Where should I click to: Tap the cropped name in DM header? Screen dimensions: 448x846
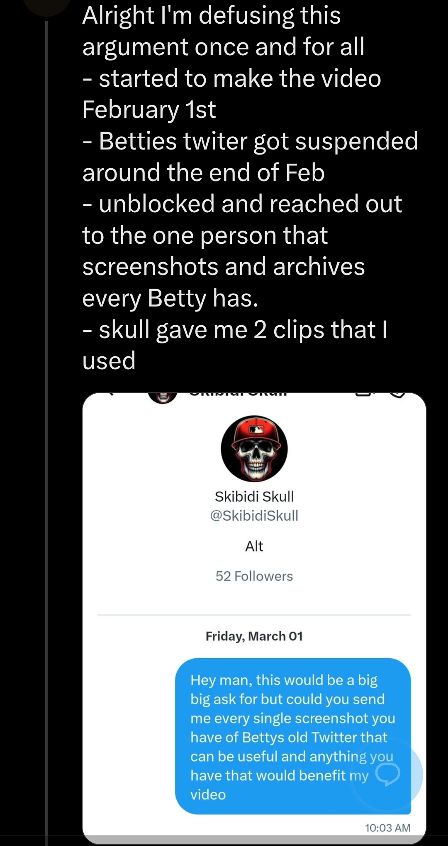238,394
